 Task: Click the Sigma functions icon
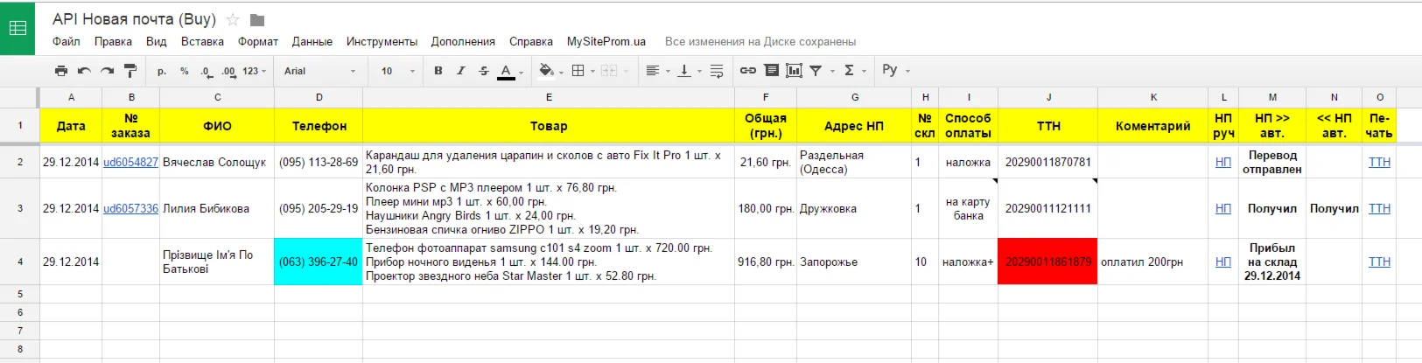tap(849, 71)
